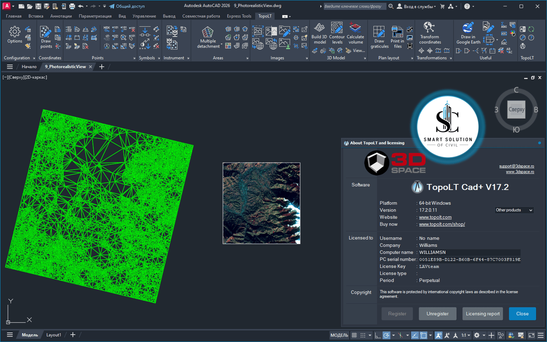
Task: Open the www.topolt.com website link
Action: click(x=435, y=217)
